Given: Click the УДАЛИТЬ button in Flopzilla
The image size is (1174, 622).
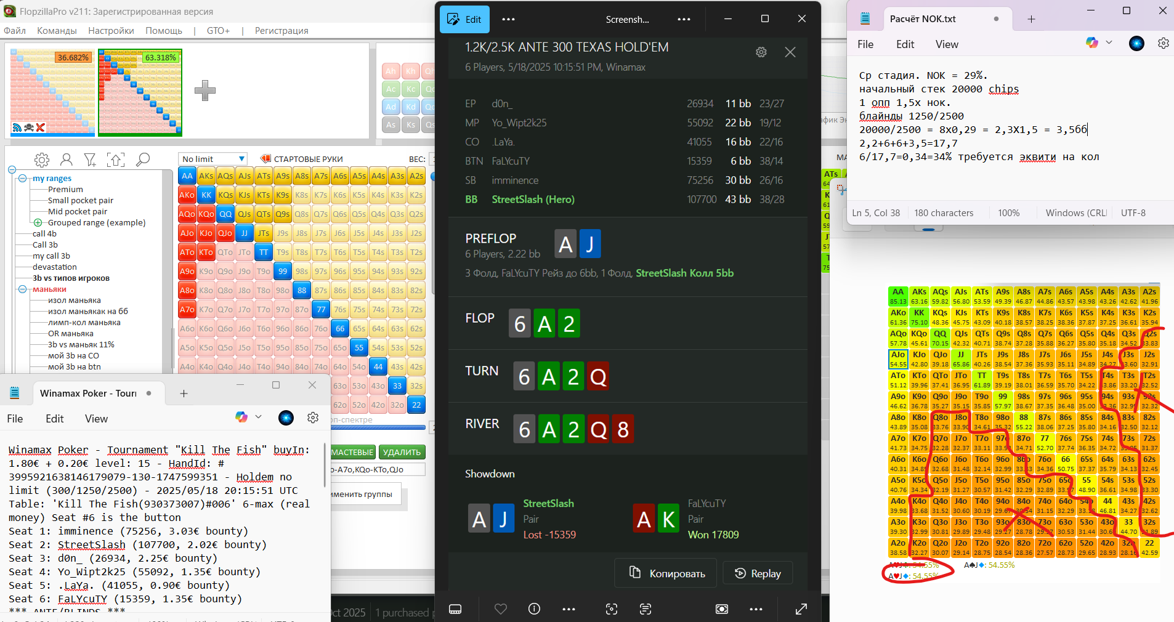Looking at the screenshot, I should click(x=402, y=452).
